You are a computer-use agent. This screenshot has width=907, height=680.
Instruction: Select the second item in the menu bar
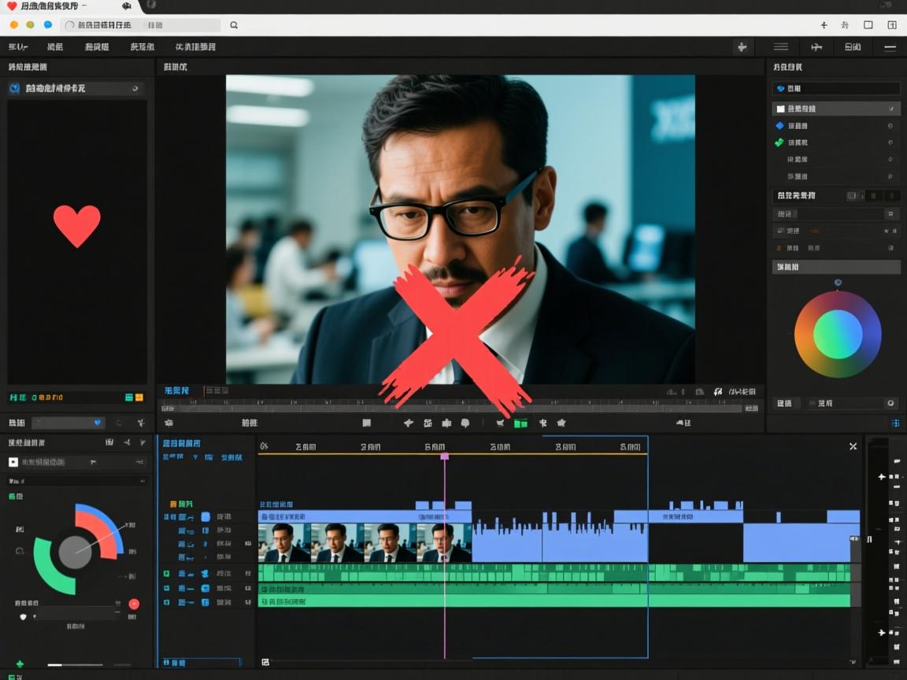coord(55,47)
